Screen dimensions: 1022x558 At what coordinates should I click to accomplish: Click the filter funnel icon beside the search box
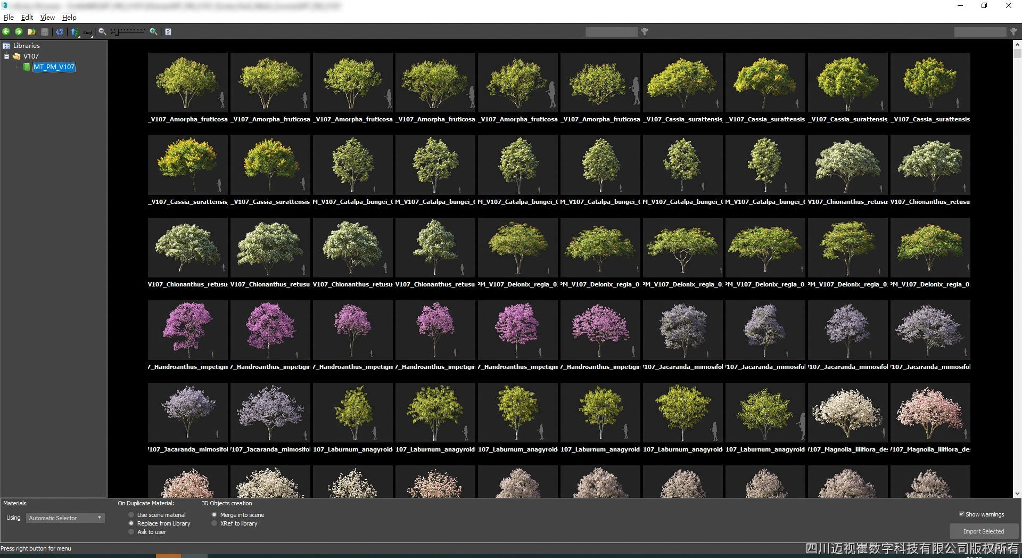pyautogui.click(x=645, y=32)
